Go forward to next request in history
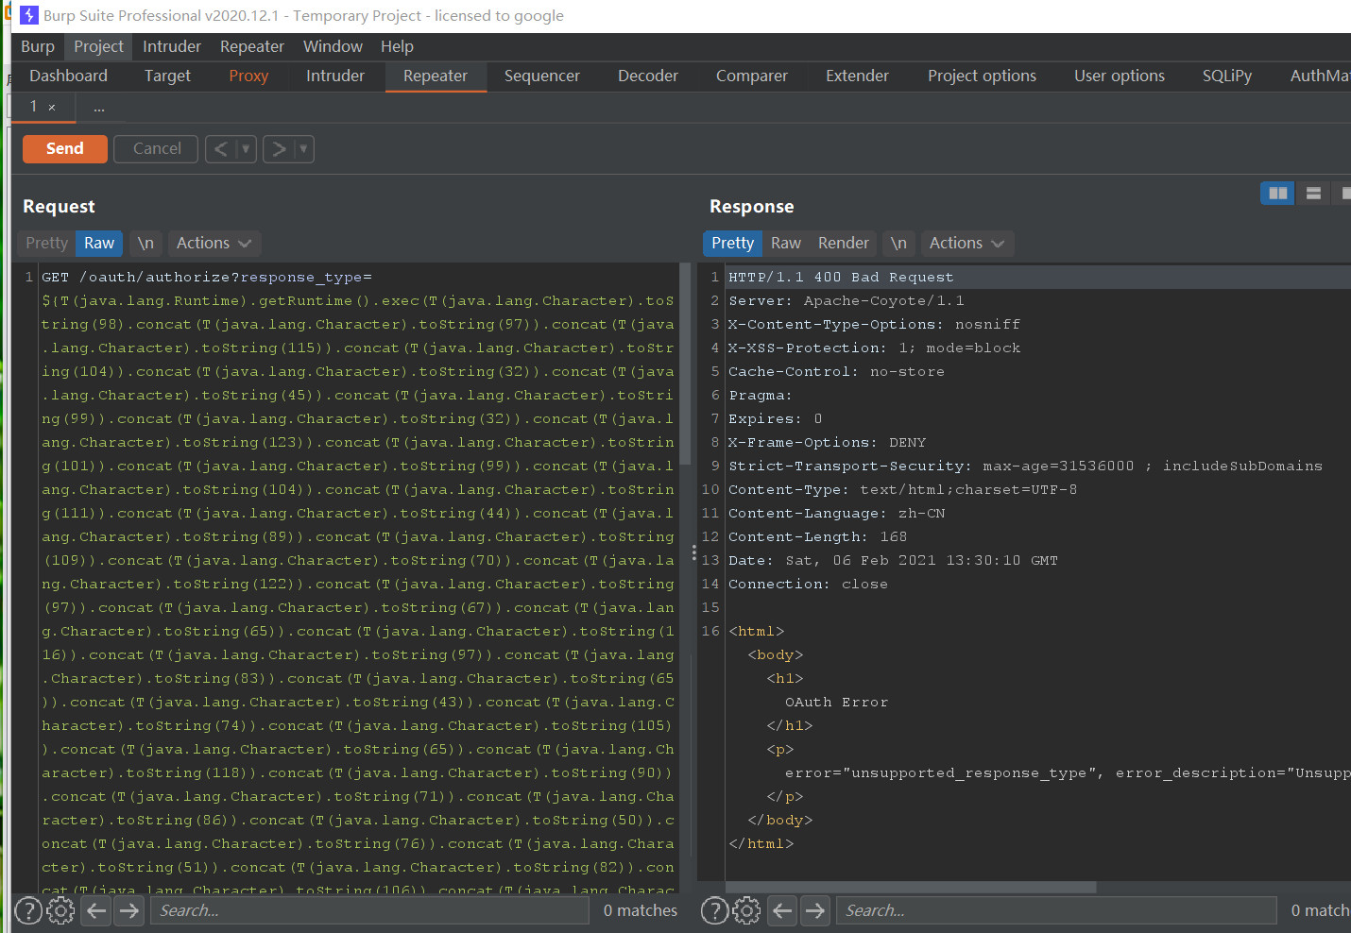Viewport: 1351px width, 933px height. (x=278, y=148)
